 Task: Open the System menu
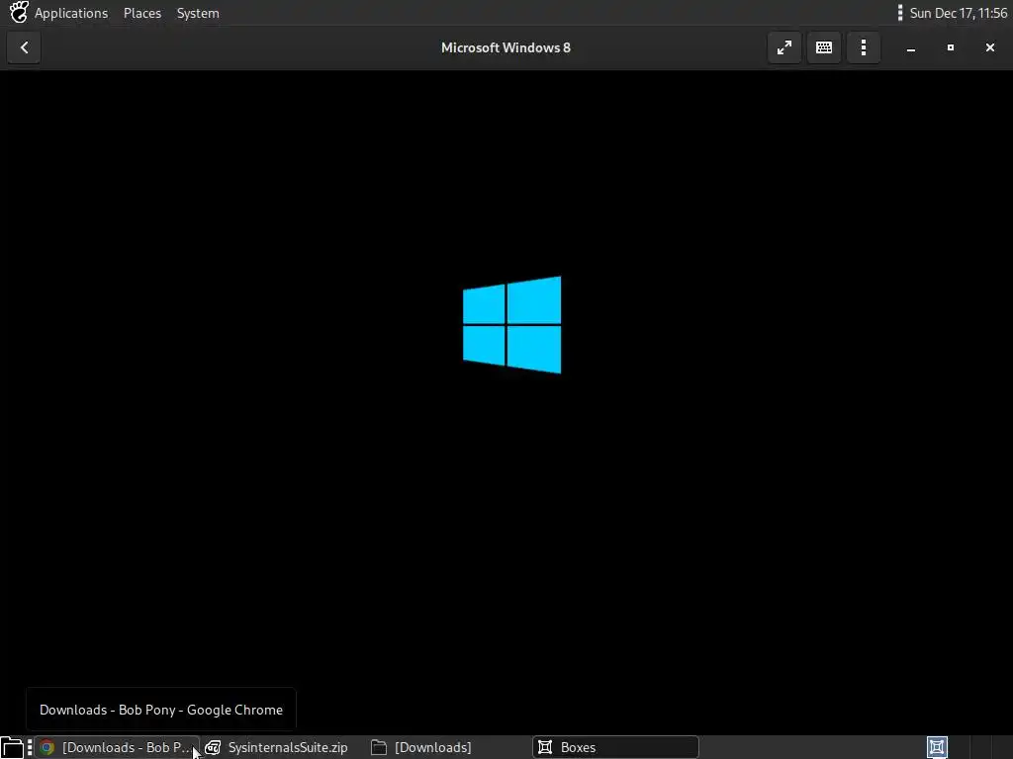pyautogui.click(x=198, y=13)
